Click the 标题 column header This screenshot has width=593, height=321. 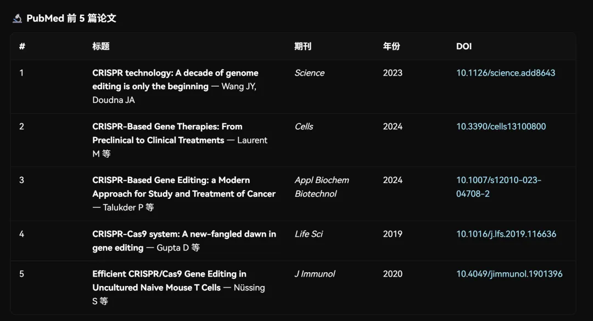101,47
